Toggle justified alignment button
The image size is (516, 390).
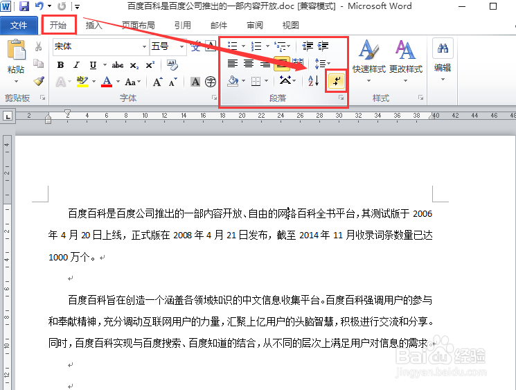click(281, 63)
